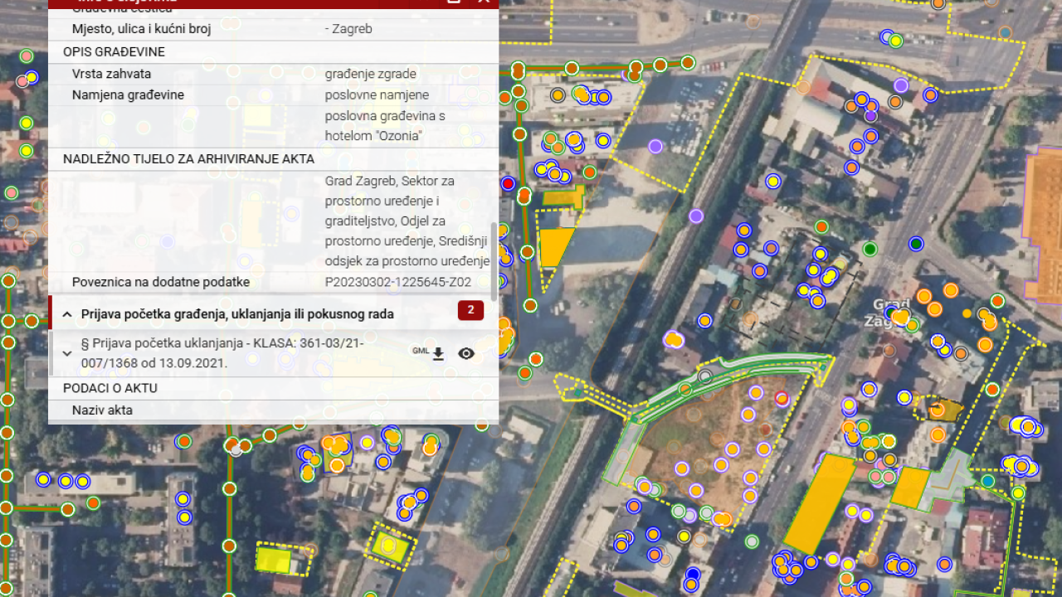1062x597 pixels.
Task: Select the purple marker inside the dashed empty lot
Action: pyautogui.click(x=655, y=147)
